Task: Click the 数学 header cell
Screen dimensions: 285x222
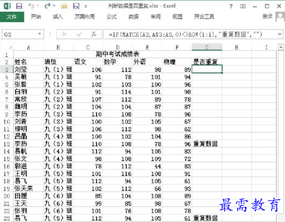Action: coord(118,62)
